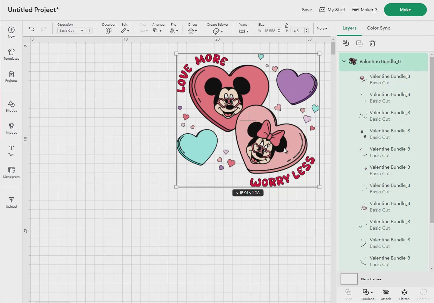Click the bottom-right selection resize handle
This screenshot has width=434, height=303.
(x=319, y=187)
